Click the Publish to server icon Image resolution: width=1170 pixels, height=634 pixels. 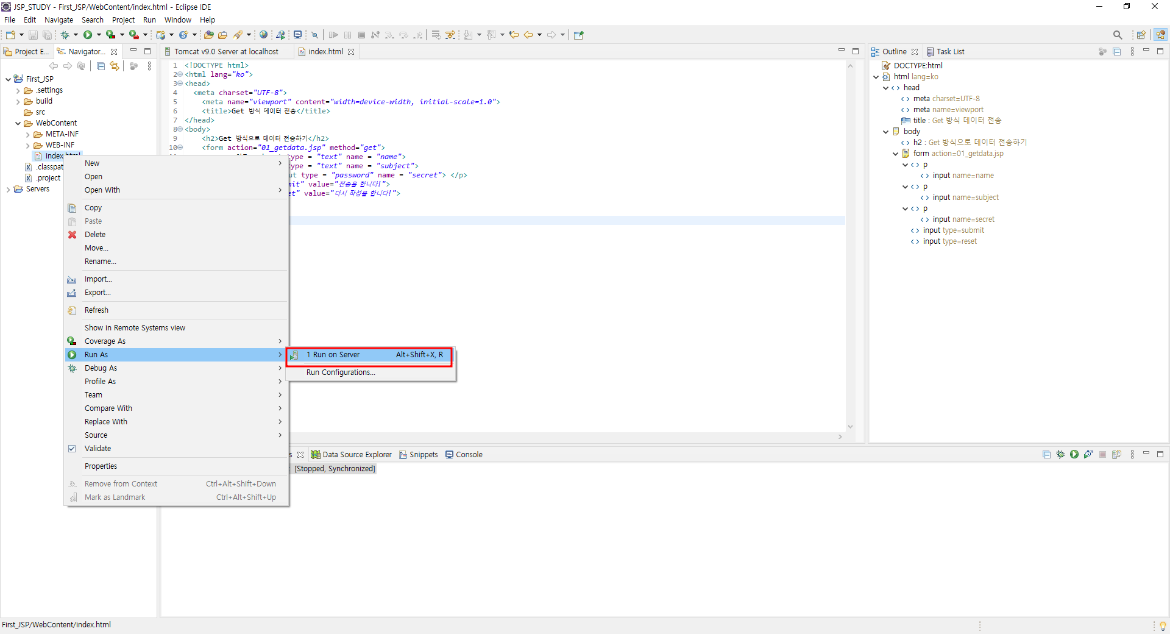click(x=1116, y=454)
